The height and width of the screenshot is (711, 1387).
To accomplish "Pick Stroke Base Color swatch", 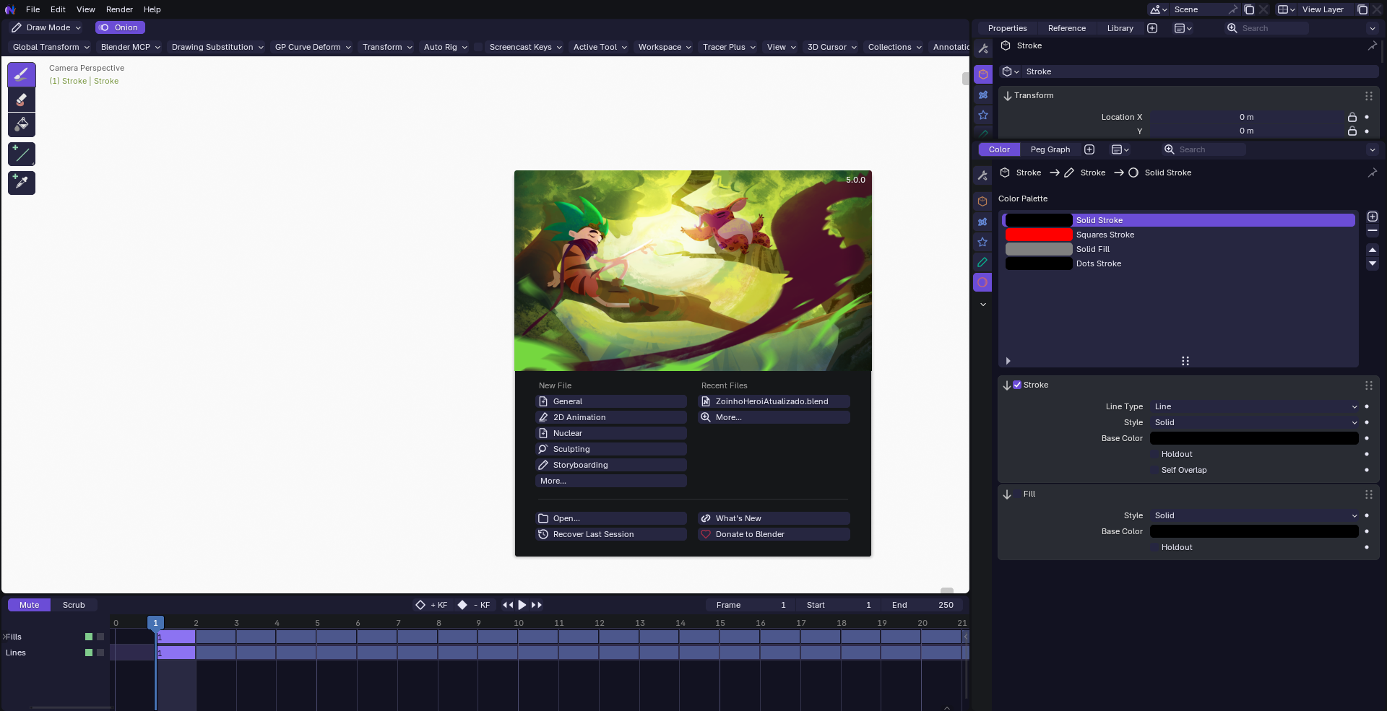I will point(1254,438).
